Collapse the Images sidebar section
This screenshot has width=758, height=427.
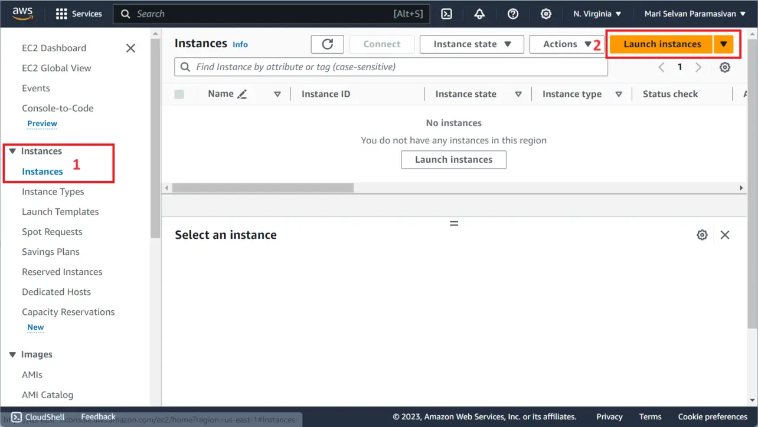point(12,354)
